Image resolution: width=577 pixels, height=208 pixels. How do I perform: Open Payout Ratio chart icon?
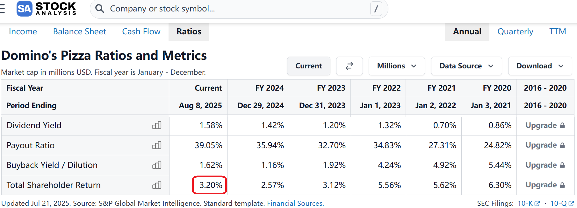tap(157, 145)
